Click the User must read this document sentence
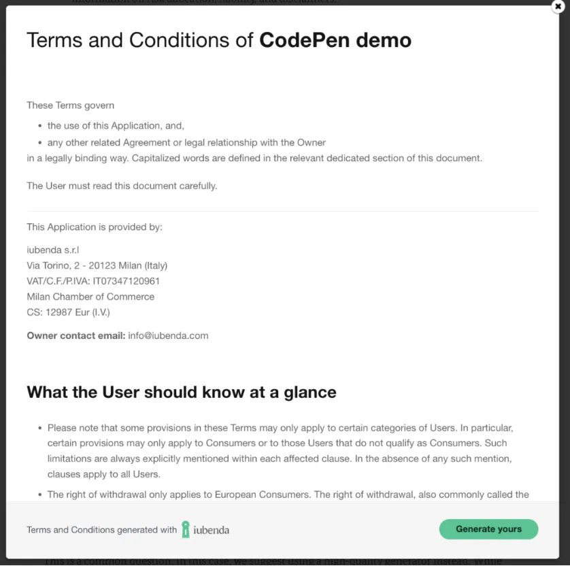The width and height of the screenshot is (570, 566). pyautogui.click(x=122, y=186)
